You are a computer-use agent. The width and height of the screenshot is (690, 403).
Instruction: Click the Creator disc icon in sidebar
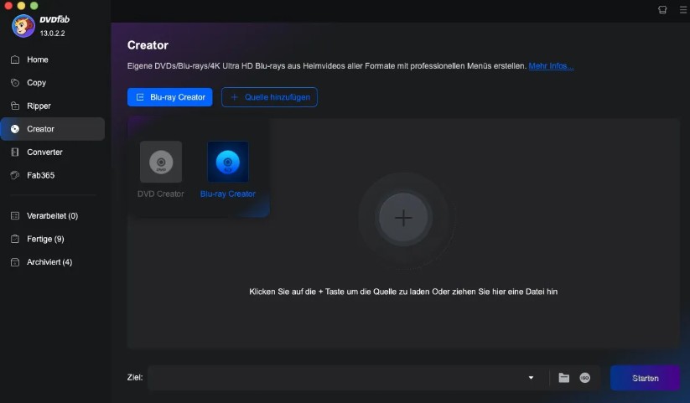coord(15,129)
